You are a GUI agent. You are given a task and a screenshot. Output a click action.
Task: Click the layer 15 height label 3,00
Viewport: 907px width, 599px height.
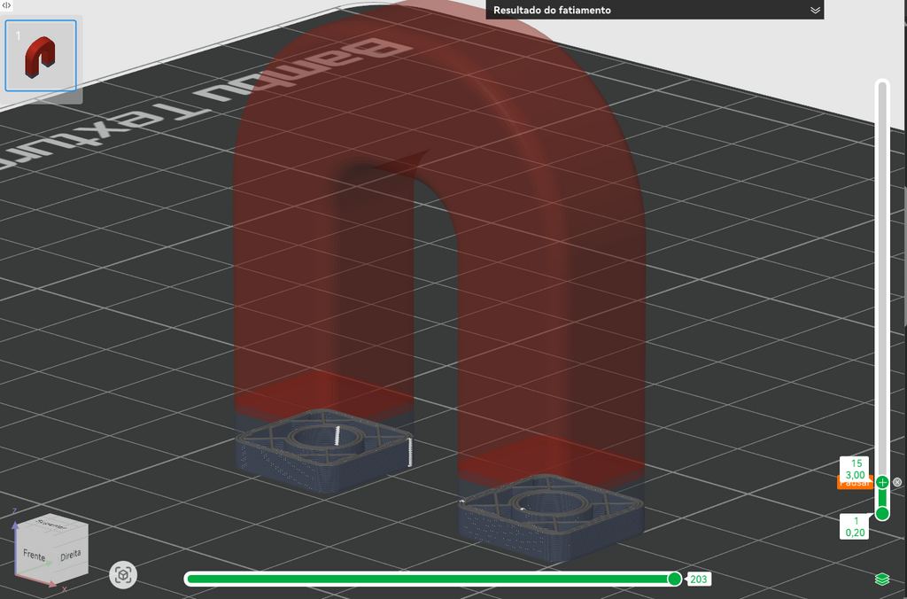(855, 475)
